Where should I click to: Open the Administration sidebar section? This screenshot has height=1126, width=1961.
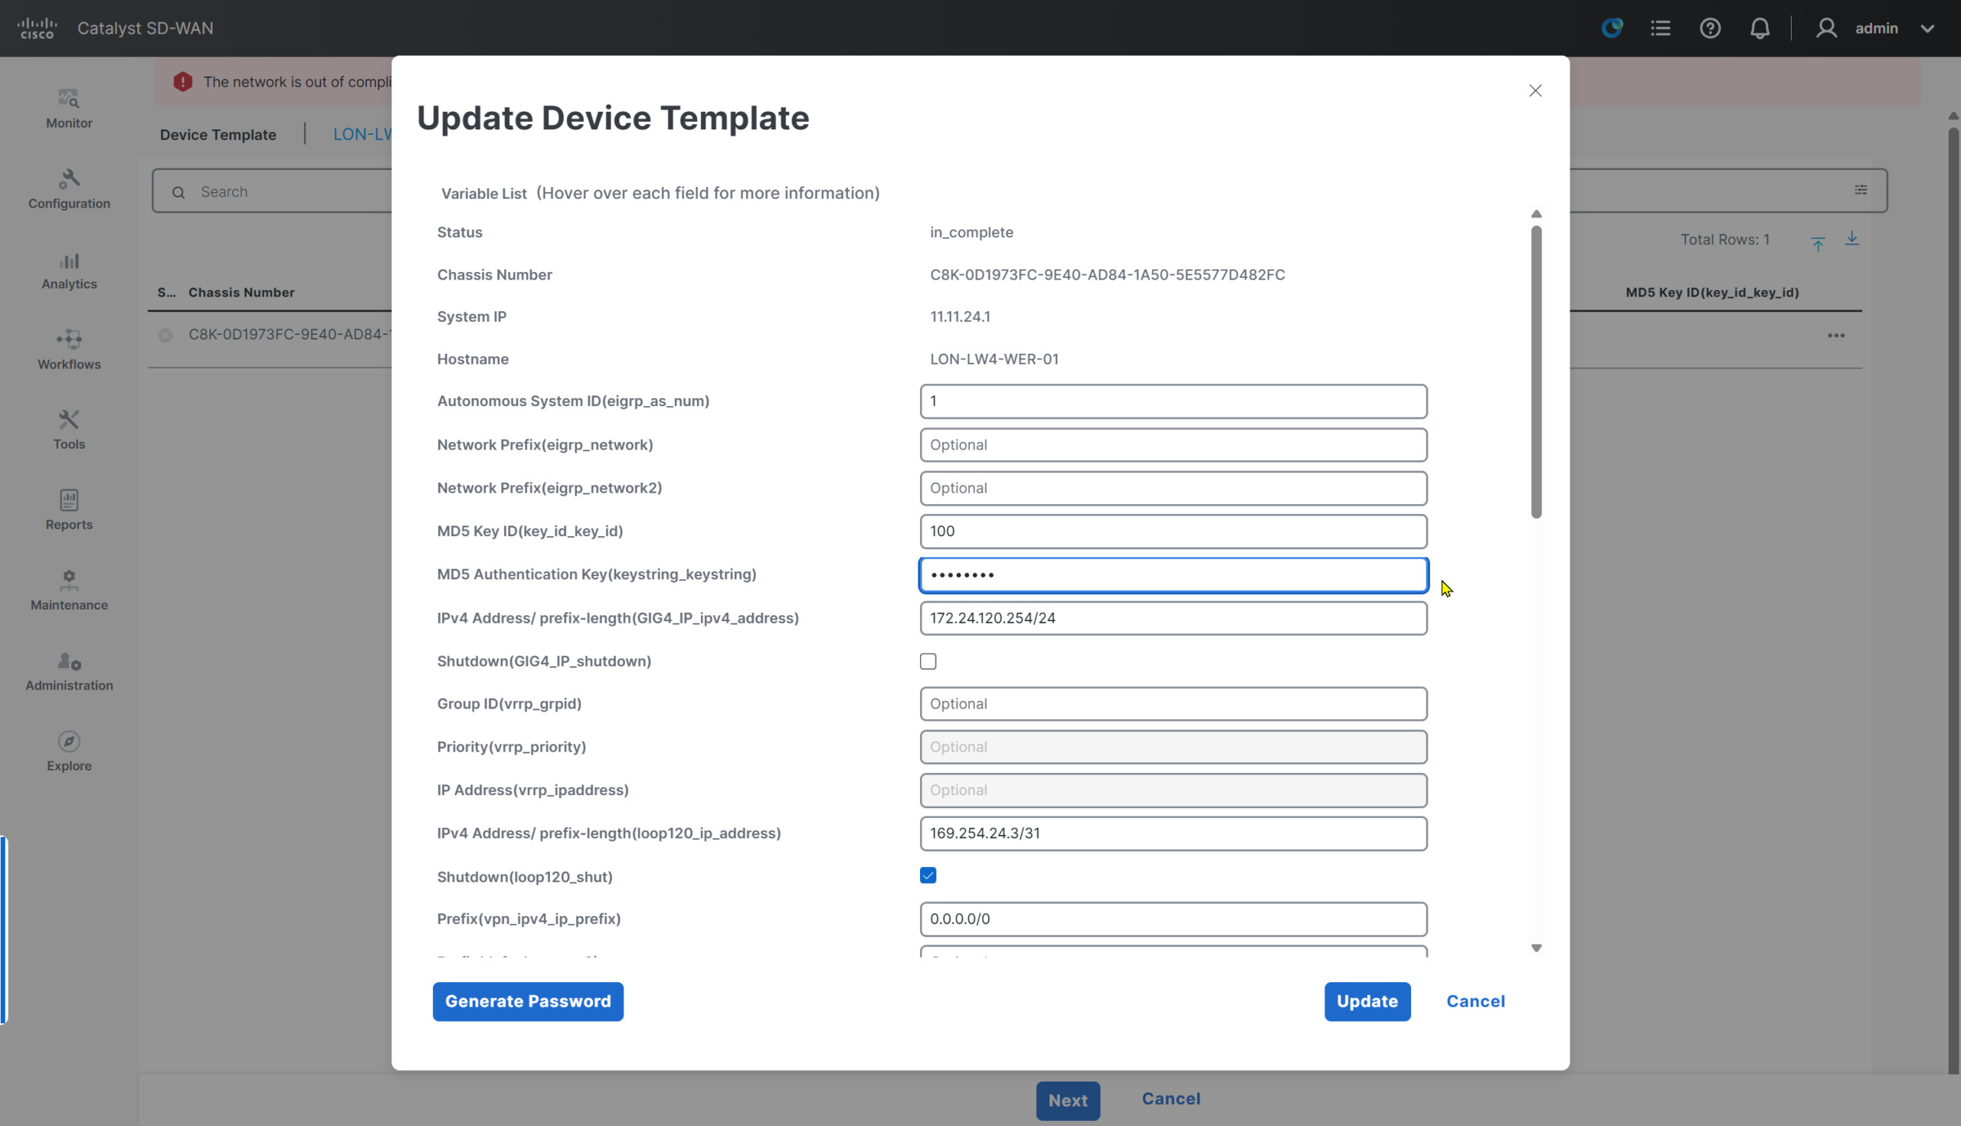[69, 671]
